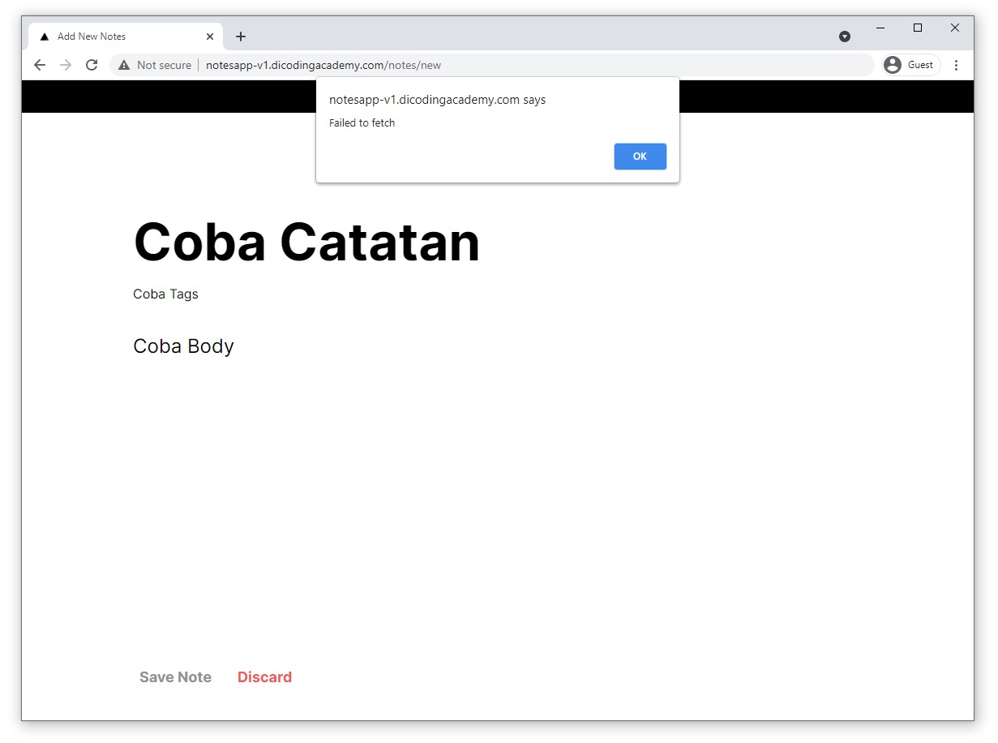
Task: Click the Coba Tags field
Action: point(165,294)
